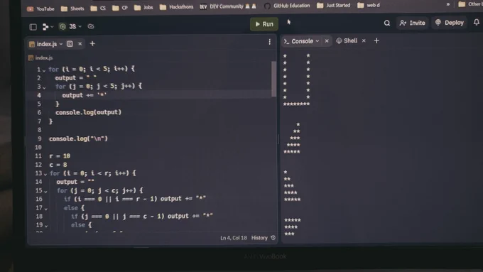Click Ln 4, Col 18 status indicator

234,238
